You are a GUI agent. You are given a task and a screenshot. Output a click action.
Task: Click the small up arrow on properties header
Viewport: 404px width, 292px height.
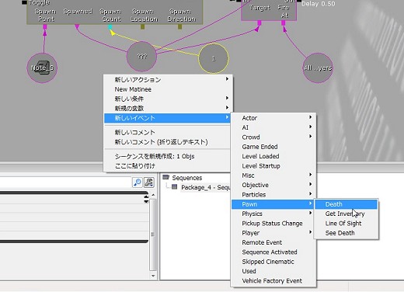tap(146, 197)
